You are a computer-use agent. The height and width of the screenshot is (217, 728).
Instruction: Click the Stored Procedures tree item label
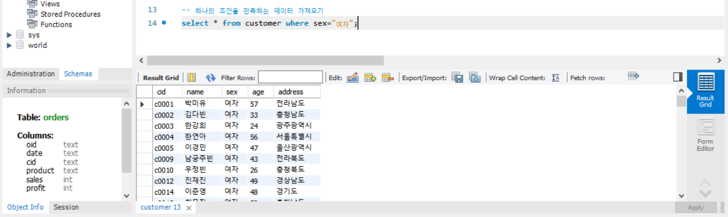(x=71, y=14)
